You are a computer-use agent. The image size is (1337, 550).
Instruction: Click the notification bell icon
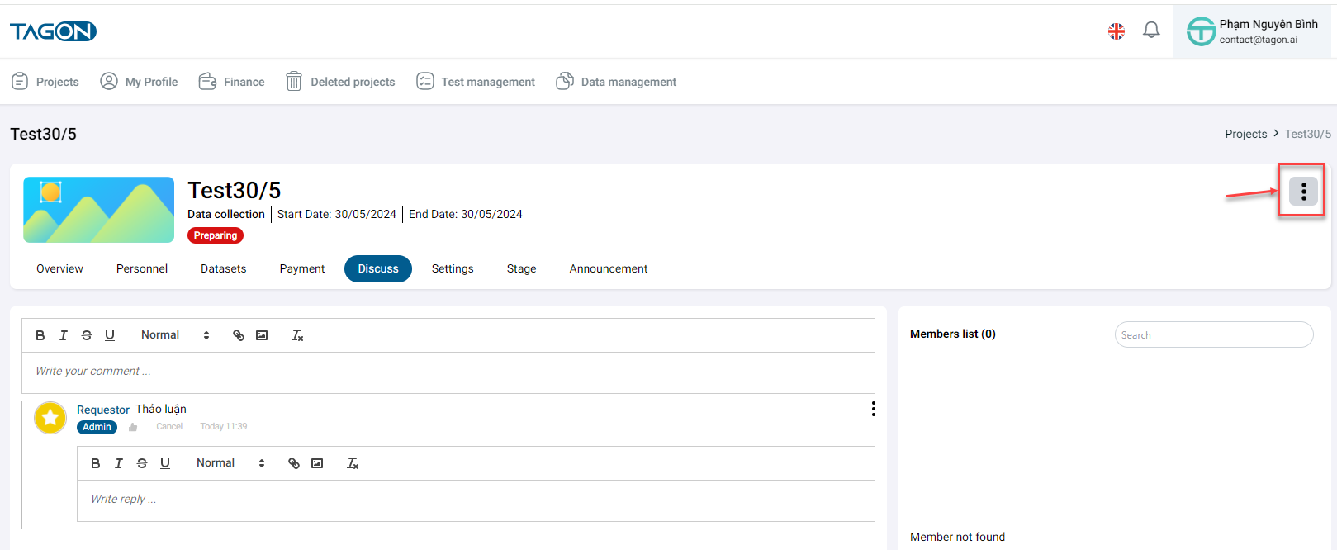[1151, 31]
